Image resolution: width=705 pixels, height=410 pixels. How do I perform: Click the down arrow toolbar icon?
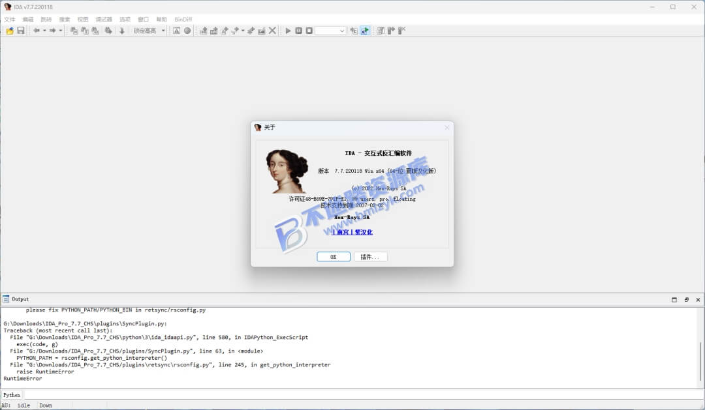click(122, 31)
